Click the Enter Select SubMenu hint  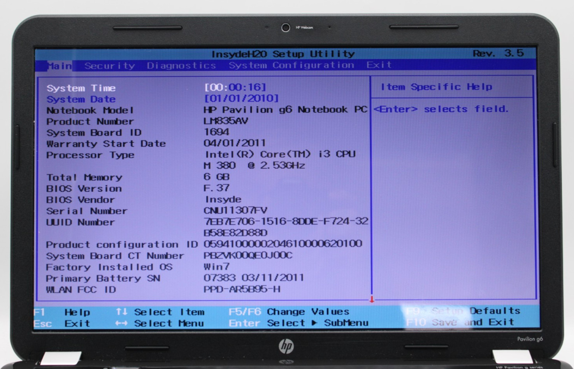click(x=298, y=323)
